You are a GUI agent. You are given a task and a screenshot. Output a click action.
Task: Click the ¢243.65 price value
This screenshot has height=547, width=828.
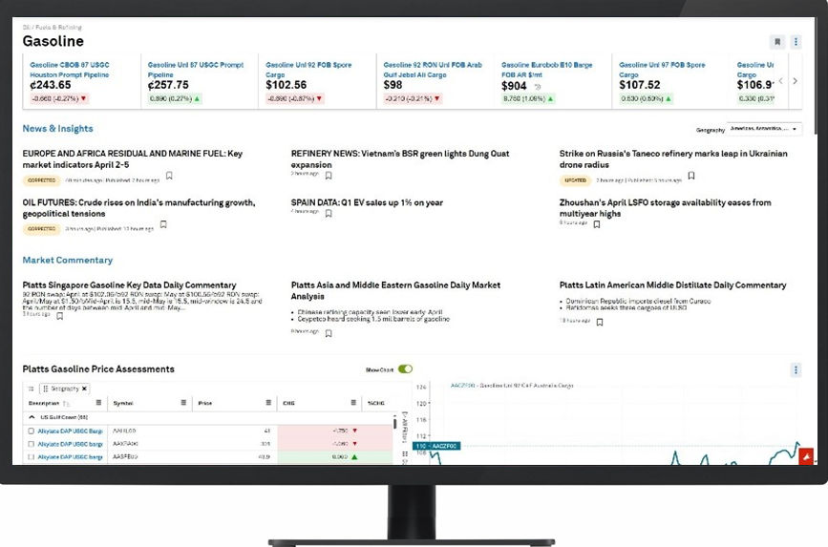(x=51, y=85)
